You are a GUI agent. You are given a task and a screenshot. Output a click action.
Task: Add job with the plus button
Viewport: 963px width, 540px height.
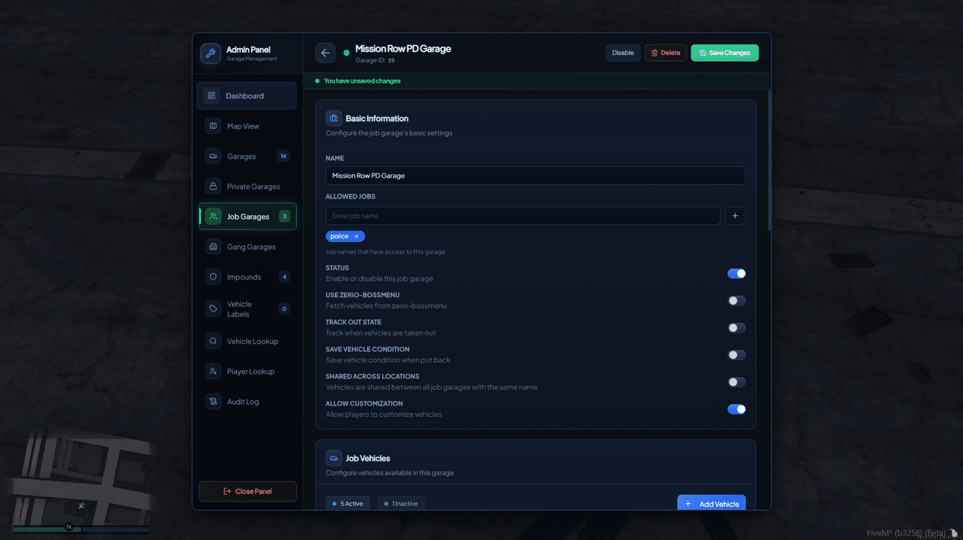pyautogui.click(x=735, y=216)
